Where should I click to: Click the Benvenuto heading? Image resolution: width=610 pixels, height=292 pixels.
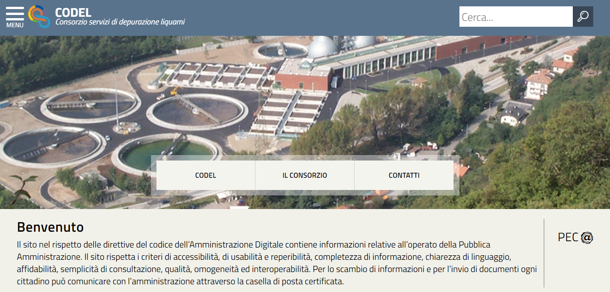point(50,227)
